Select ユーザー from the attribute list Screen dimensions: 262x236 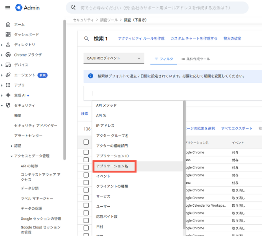tap(137, 207)
